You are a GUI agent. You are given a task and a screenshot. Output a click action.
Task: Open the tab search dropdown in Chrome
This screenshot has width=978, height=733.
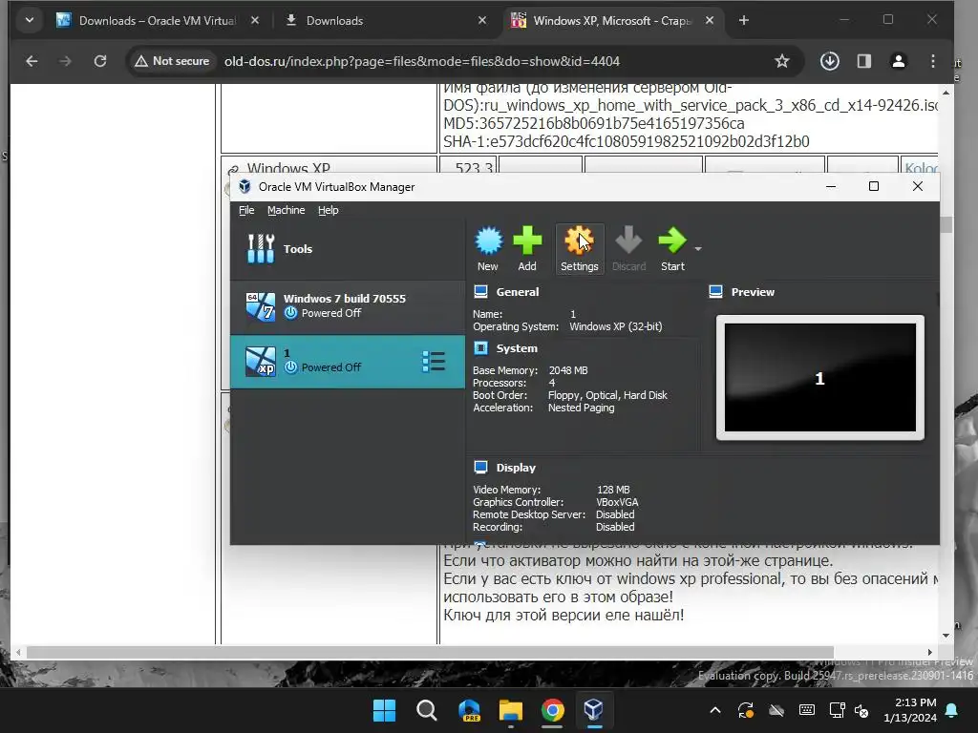pyautogui.click(x=30, y=21)
